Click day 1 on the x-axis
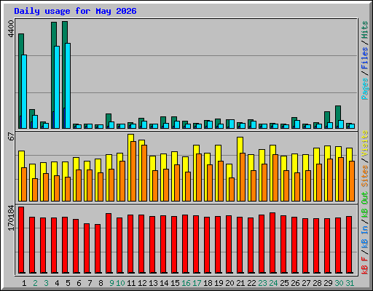373x291 pixels. (x=24, y=283)
